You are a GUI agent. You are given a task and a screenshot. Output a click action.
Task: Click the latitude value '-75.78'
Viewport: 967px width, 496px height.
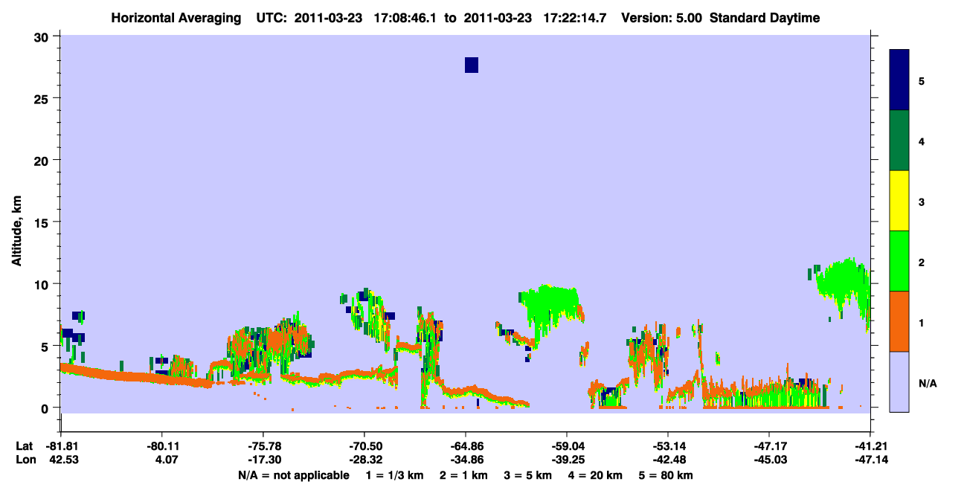pos(263,446)
